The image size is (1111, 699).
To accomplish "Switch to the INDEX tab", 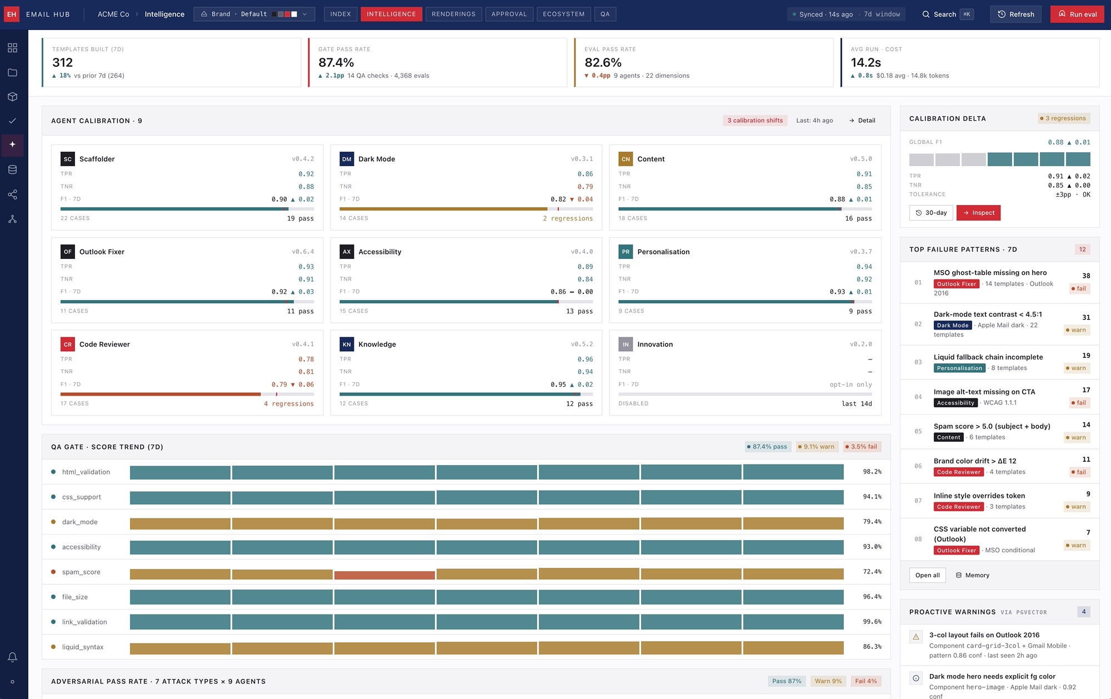I will tap(341, 14).
